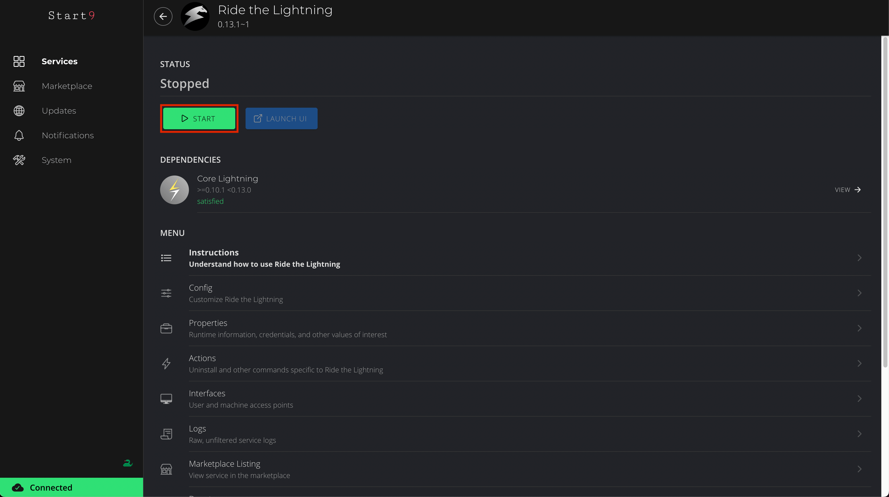Open the Services grid icon
The height and width of the screenshot is (497, 889).
click(19, 61)
